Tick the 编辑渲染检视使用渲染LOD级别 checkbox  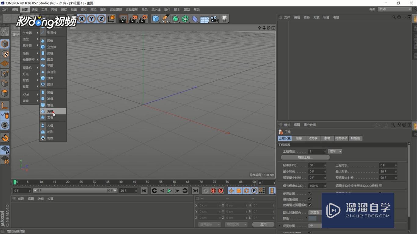click(x=380, y=185)
